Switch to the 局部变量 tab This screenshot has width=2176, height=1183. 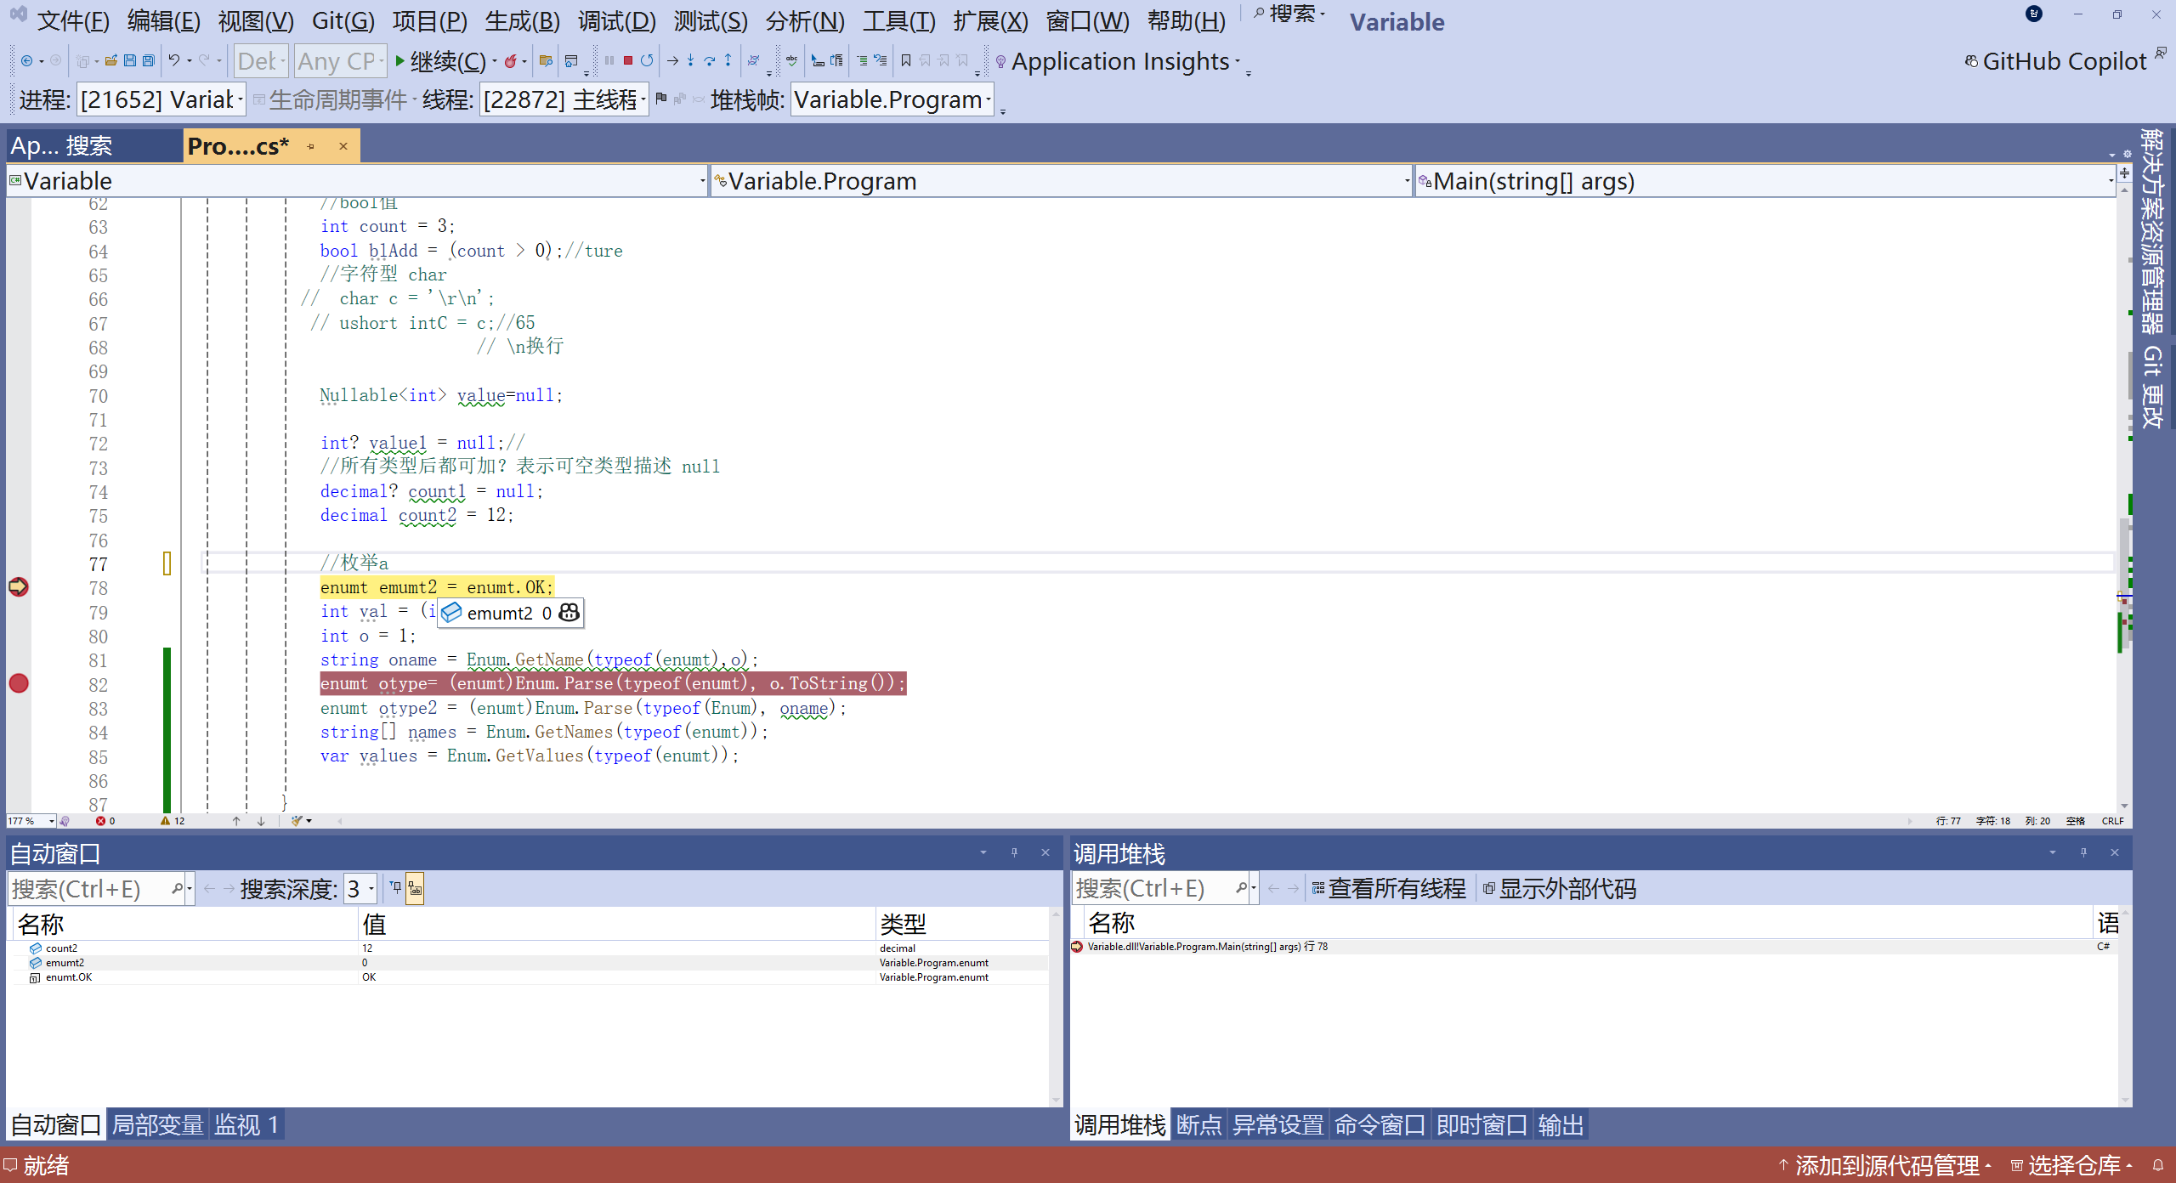coord(157,1124)
